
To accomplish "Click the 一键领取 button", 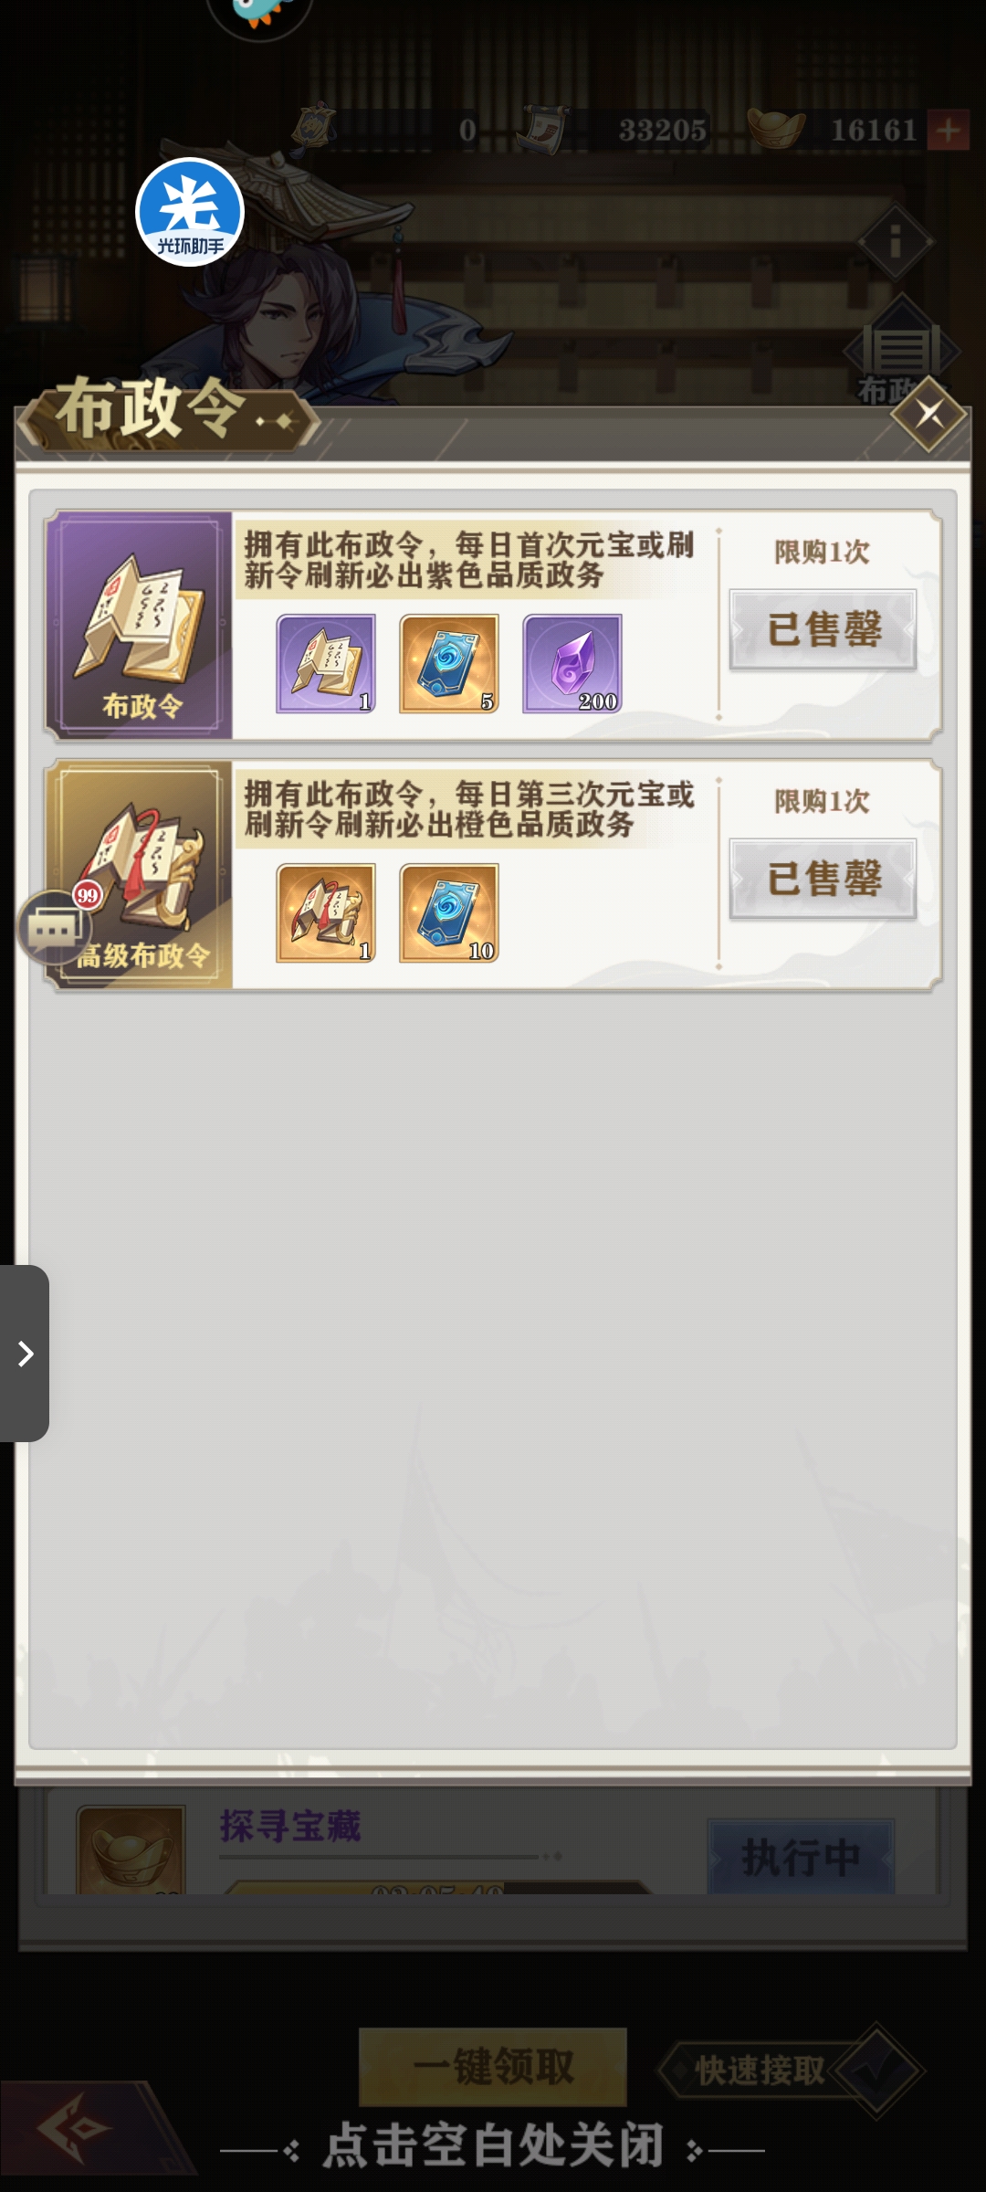I will (493, 2067).
